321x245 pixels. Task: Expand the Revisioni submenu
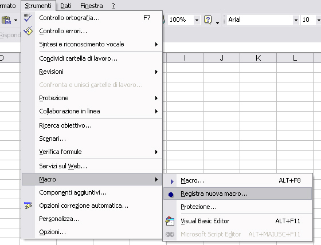[156, 72]
